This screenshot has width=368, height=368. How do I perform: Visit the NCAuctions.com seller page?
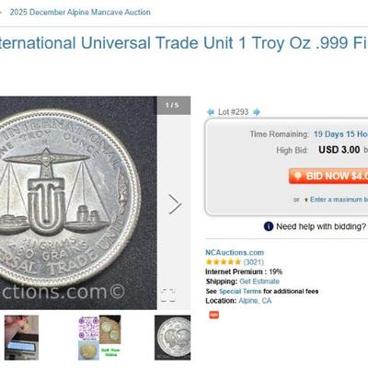(x=235, y=253)
